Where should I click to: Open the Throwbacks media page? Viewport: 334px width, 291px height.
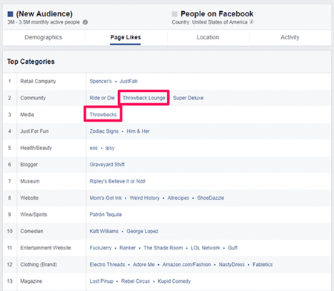point(103,114)
